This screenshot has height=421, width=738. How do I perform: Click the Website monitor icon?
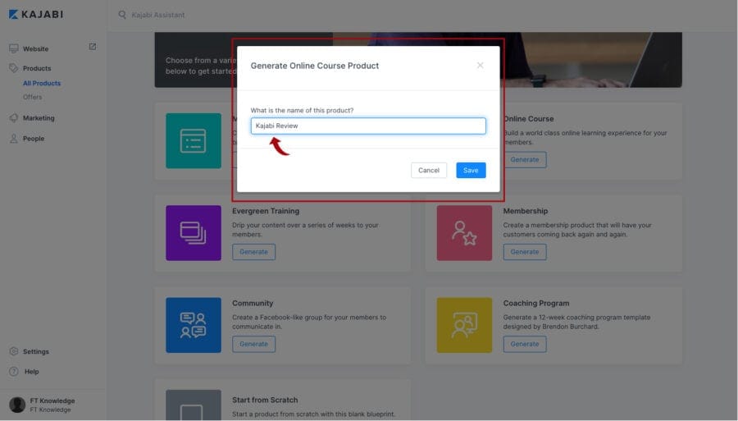(x=14, y=48)
